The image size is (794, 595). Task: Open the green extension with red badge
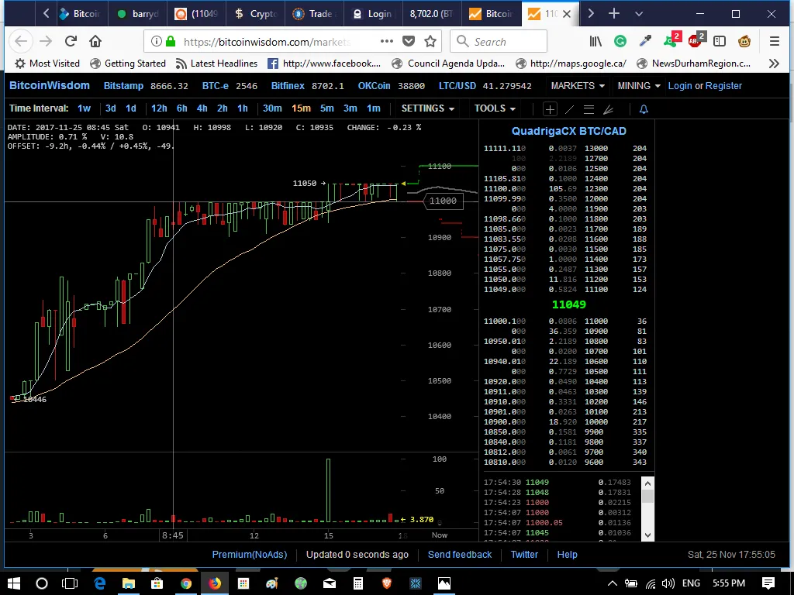pyautogui.click(x=672, y=40)
